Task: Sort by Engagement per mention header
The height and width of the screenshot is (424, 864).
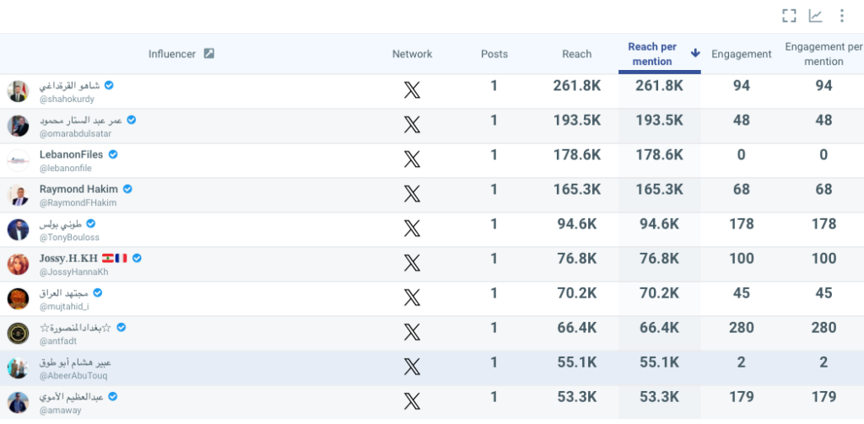Action: pyautogui.click(x=823, y=54)
